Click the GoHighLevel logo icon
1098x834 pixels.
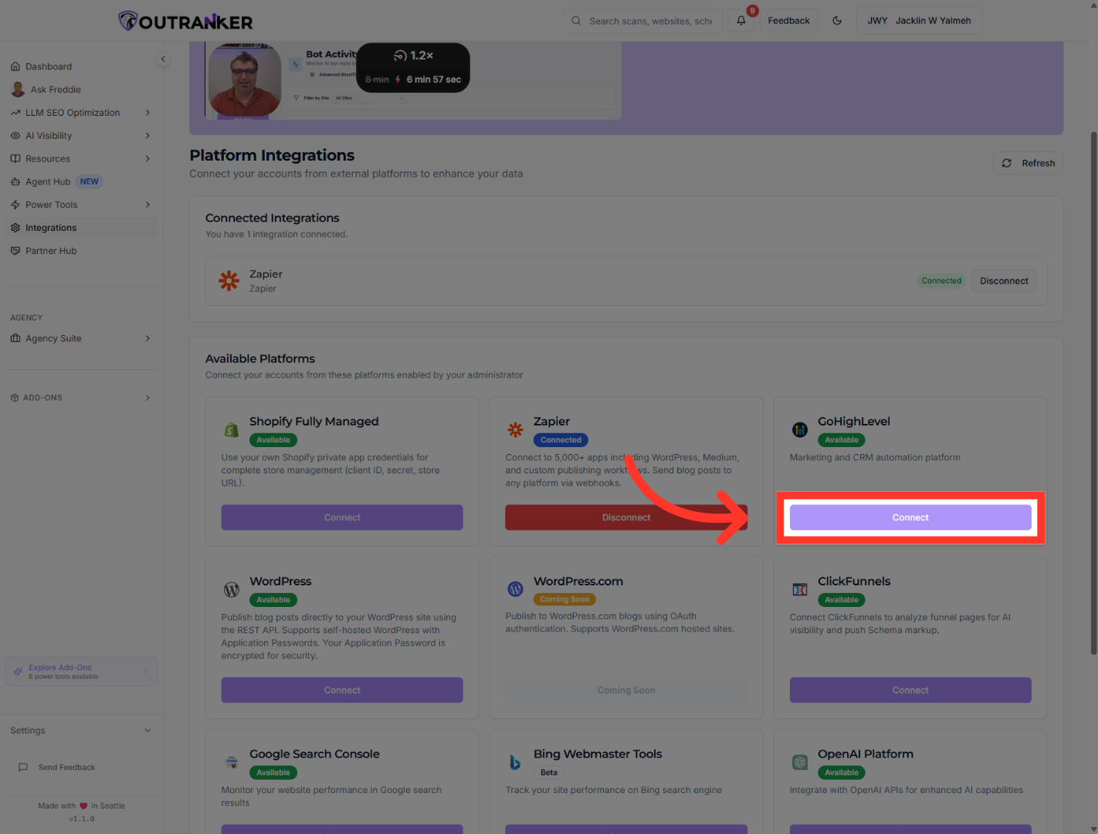(800, 430)
